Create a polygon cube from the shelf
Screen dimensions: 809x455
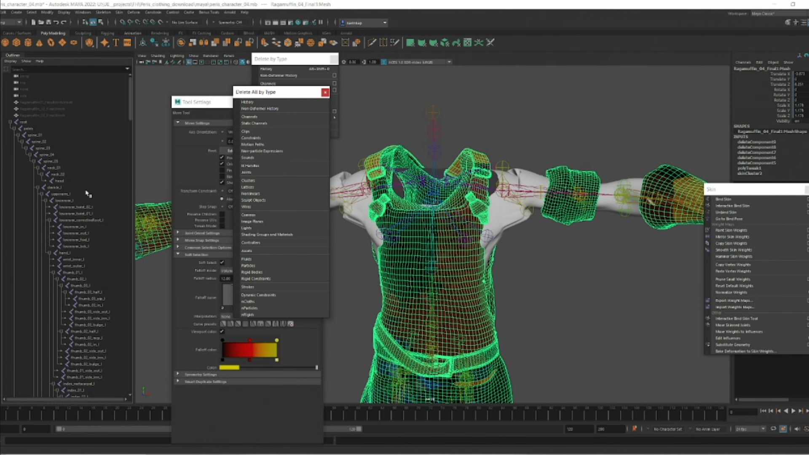click(16, 43)
